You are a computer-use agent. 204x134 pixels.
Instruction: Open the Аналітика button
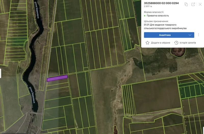tap(169, 35)
